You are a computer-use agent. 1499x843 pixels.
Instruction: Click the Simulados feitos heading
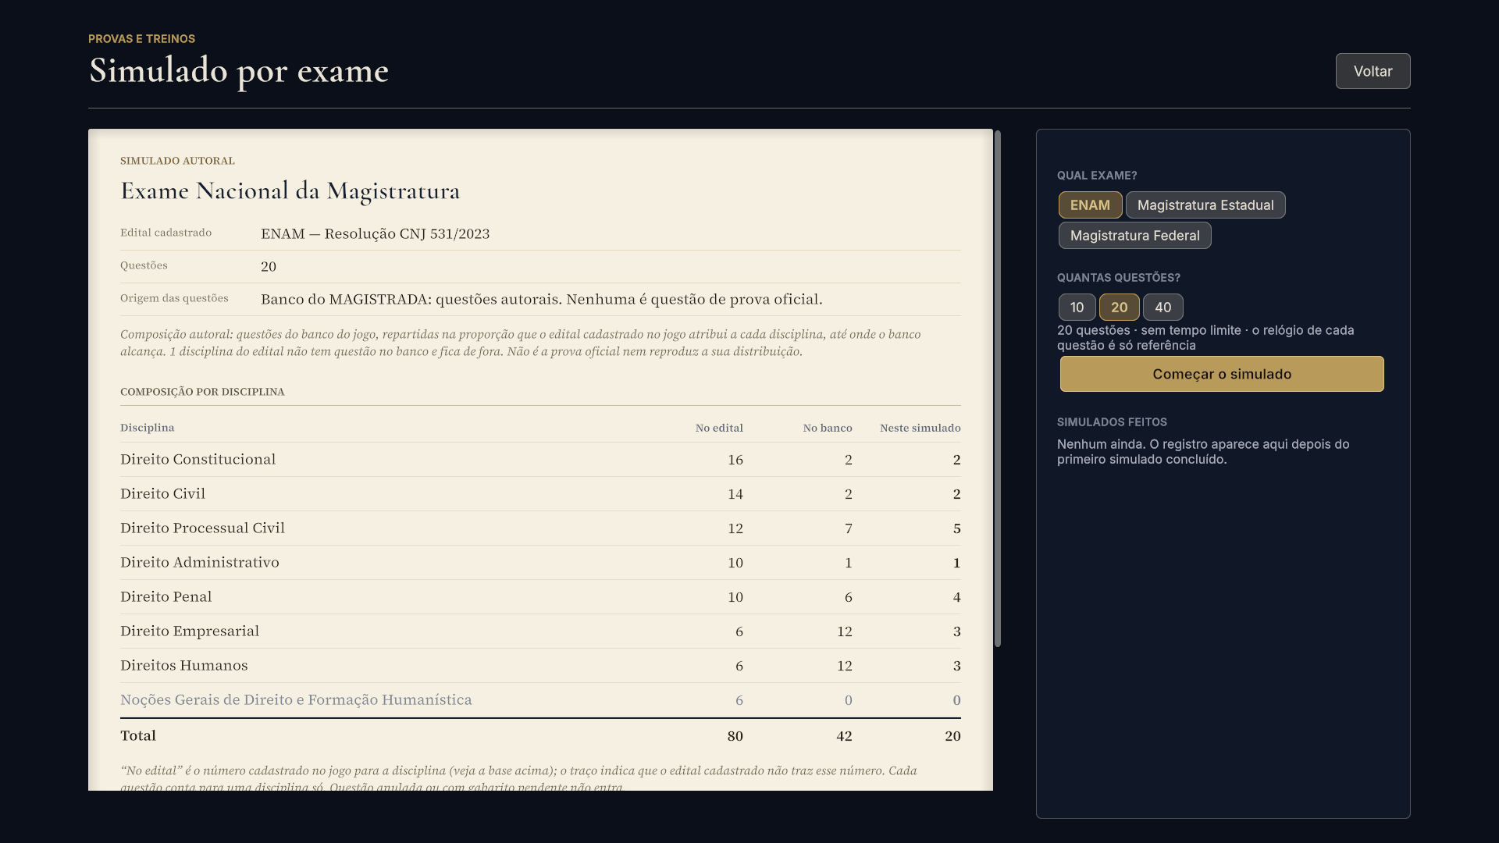pyautogui.click(x=1112, y=422)
